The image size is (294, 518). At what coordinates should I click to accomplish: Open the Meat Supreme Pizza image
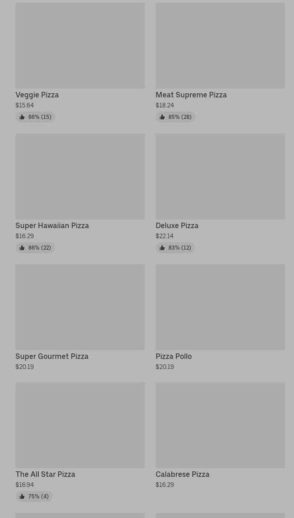tap(220, 46)
